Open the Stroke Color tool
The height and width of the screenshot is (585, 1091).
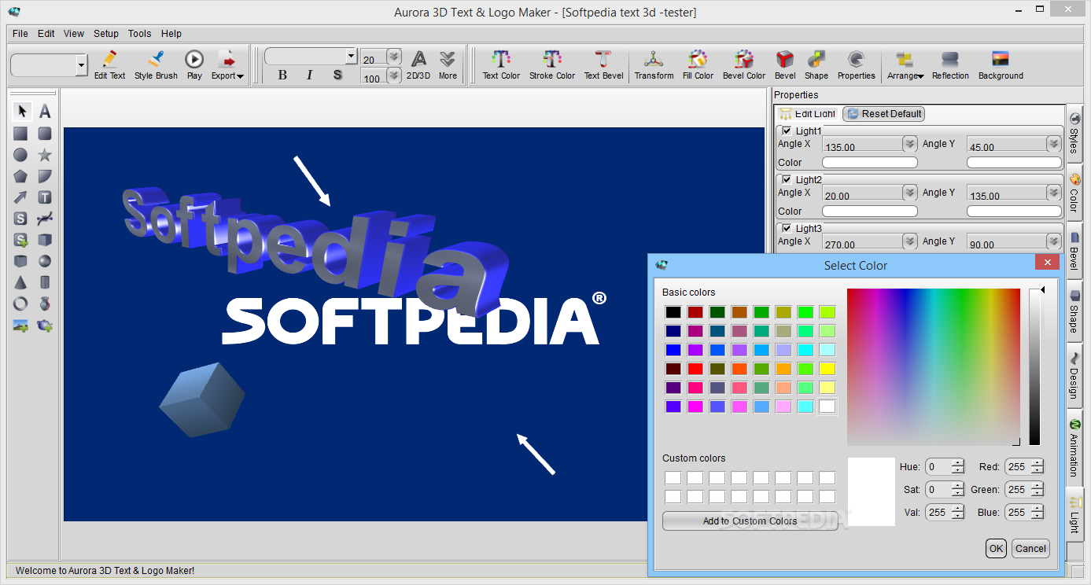click(552, 64)
